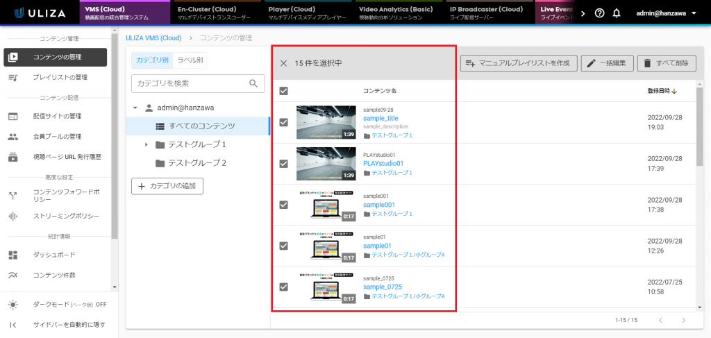
Task: Open the admin@hanzawa account dropdown
Action: [667, 13]
